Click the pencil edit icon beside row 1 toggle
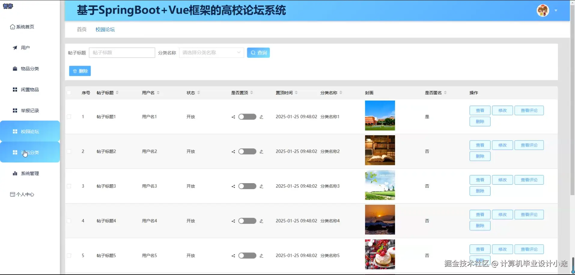Viewport: 575px width, 275px height. pyautogui.click(x=262, y=117)
